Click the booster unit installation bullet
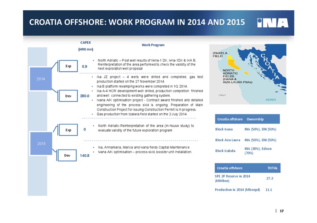317x223 pixels. pyautogui.click(x=145, y=152)
